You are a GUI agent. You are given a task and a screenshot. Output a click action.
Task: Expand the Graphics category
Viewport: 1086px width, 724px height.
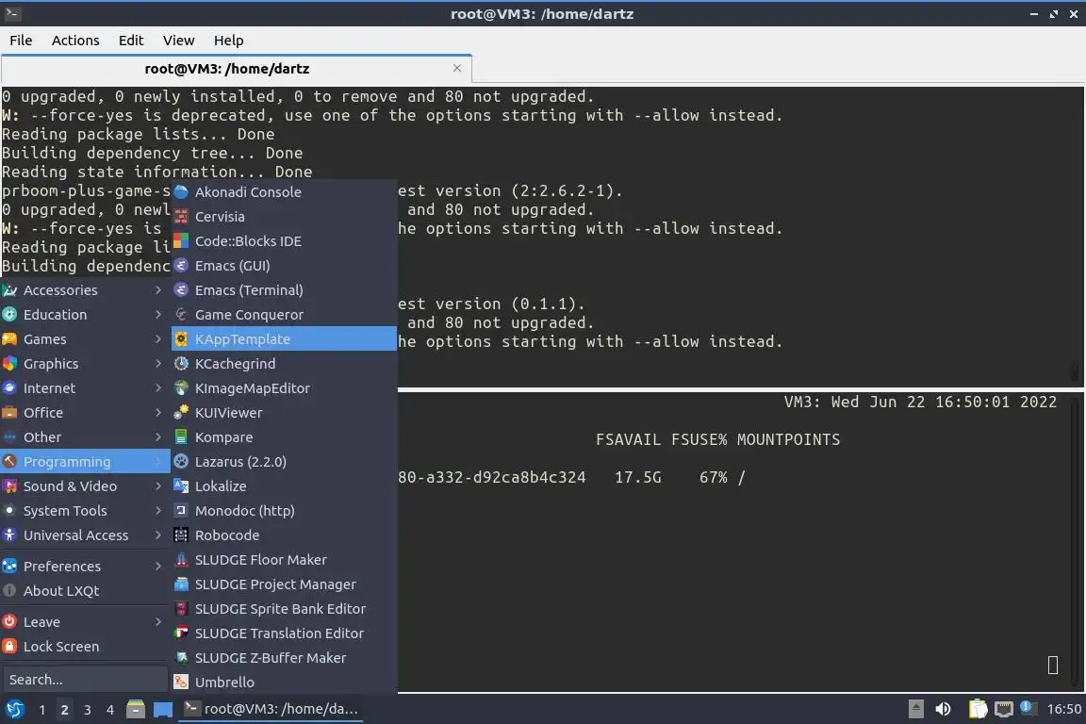pyautogui.click(x=85, y=364)
